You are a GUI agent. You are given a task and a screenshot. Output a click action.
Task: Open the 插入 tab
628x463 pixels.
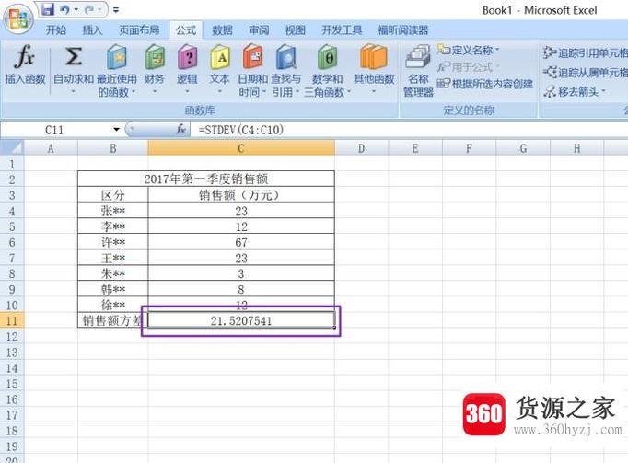(x=92, y=30)
